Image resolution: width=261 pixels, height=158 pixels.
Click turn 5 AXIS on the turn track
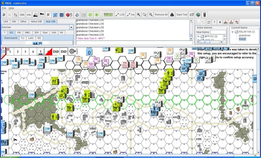(40, 52)
